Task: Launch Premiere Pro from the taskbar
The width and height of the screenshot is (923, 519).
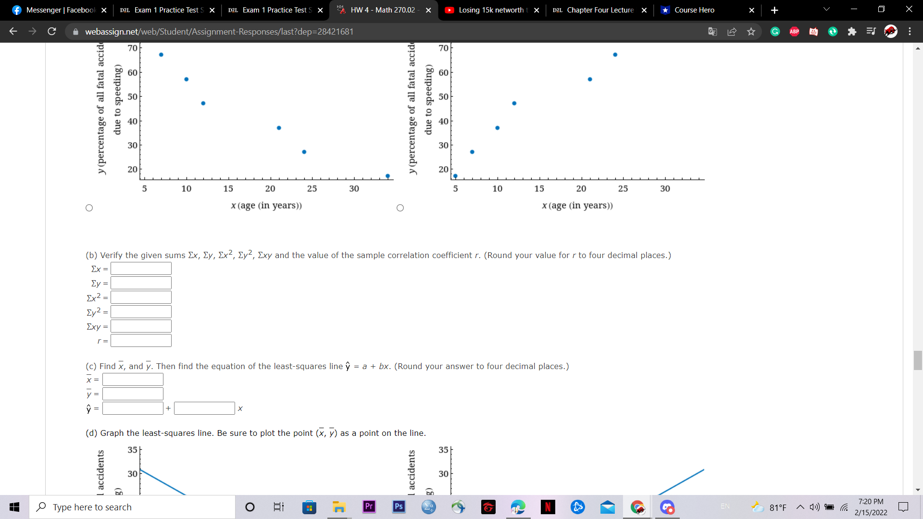Action: click(368, 507)
